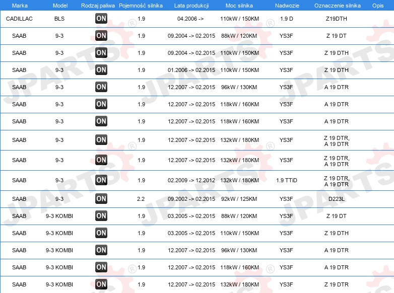Image resolution: width=394 pixels, height=293 pixels.
Task: Select the CADILLAC cell in the first row
Action: point(19,19)
